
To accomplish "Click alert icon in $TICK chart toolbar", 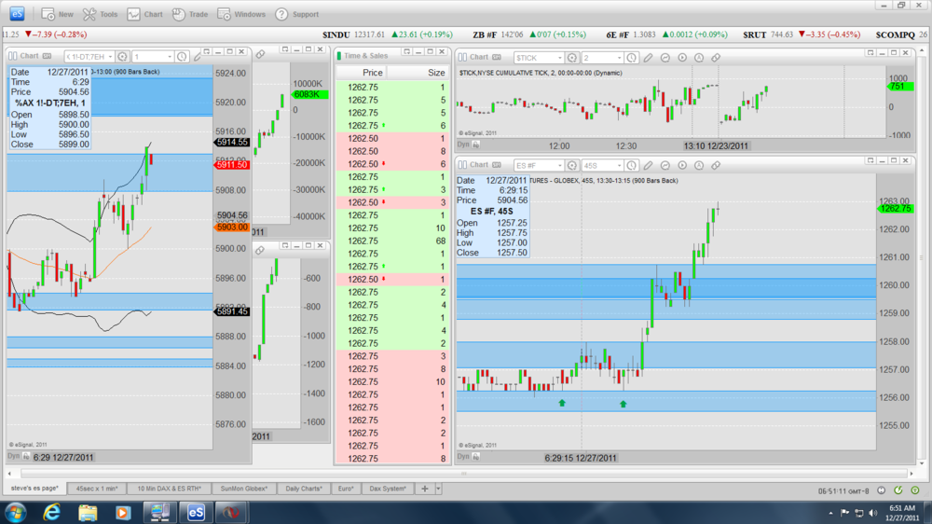I will coord(699,58).
